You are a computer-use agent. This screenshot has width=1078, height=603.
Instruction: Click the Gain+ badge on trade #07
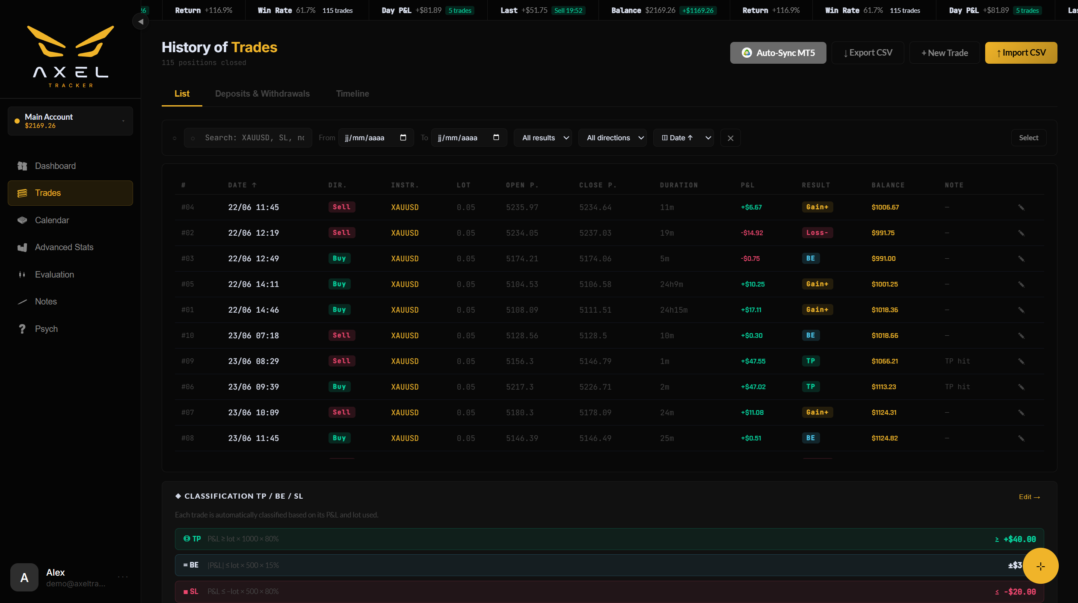click(817, 412)
